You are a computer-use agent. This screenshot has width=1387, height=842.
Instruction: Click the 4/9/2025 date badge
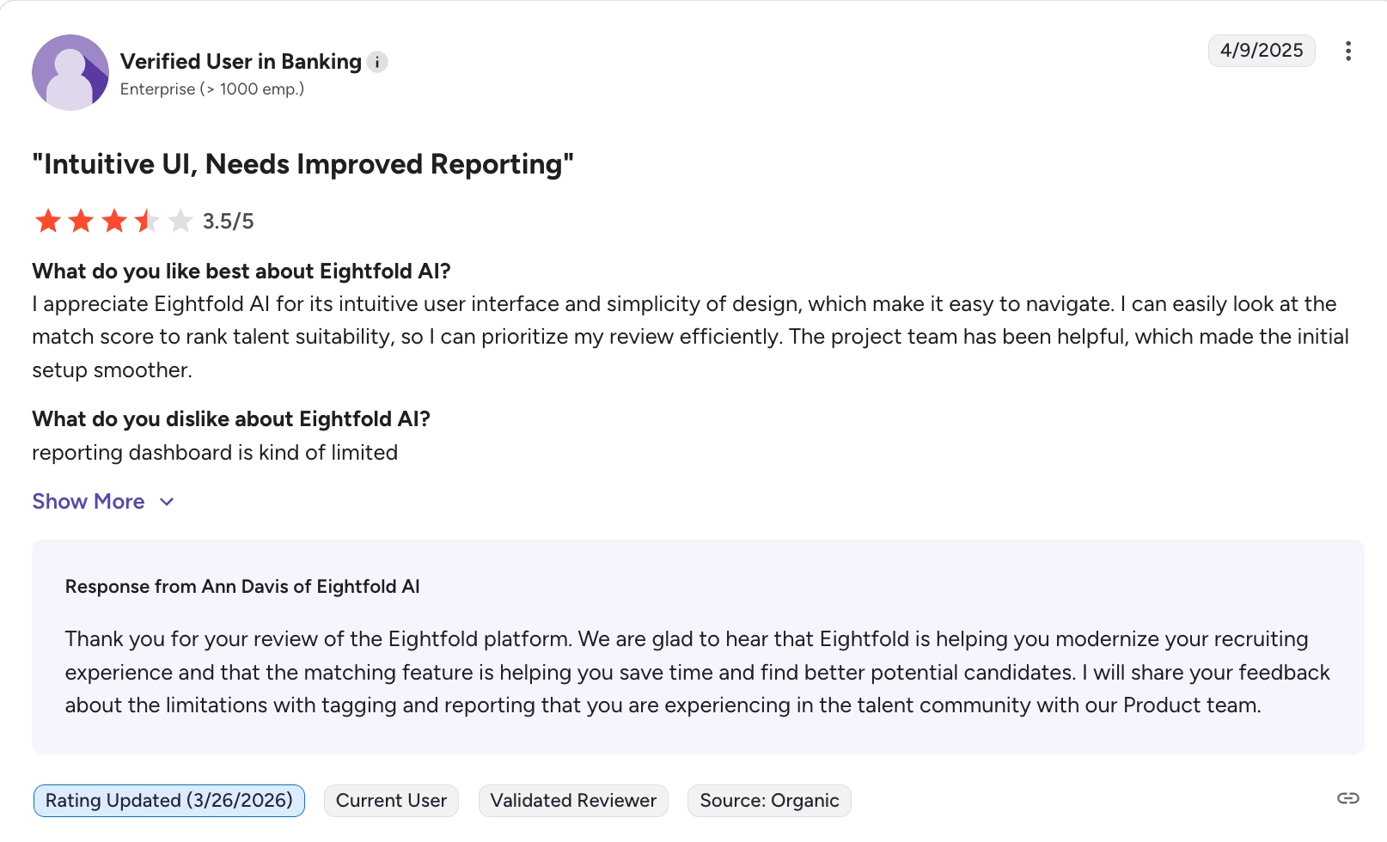coord(1262,51)
